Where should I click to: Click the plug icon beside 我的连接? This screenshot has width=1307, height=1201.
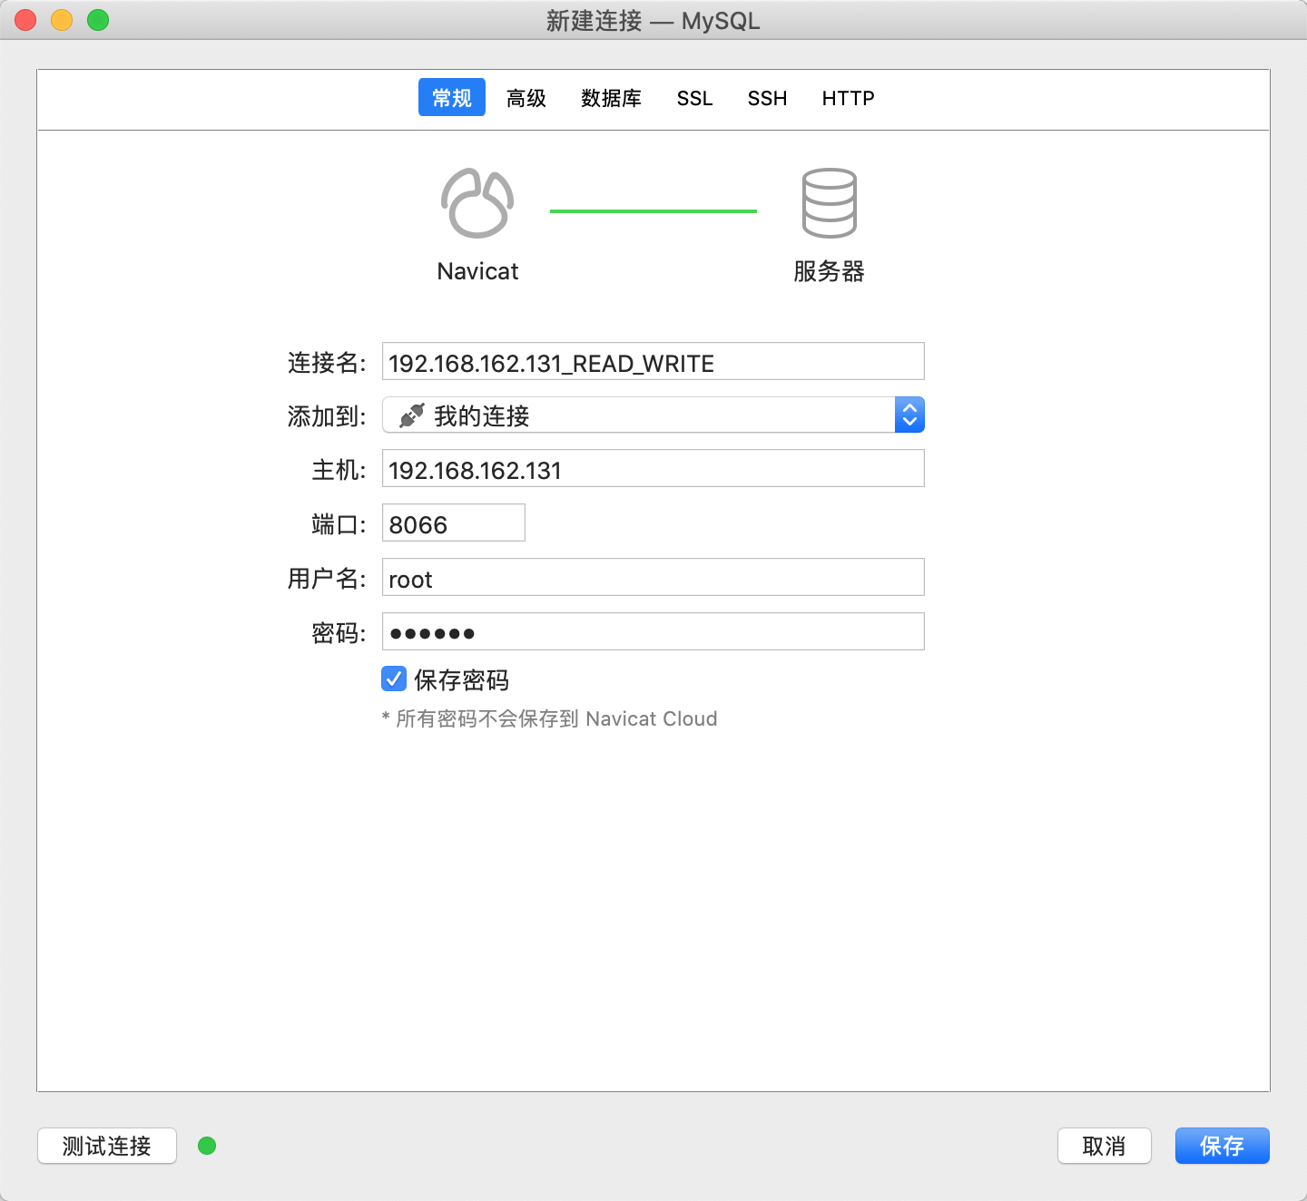(412, 415)
